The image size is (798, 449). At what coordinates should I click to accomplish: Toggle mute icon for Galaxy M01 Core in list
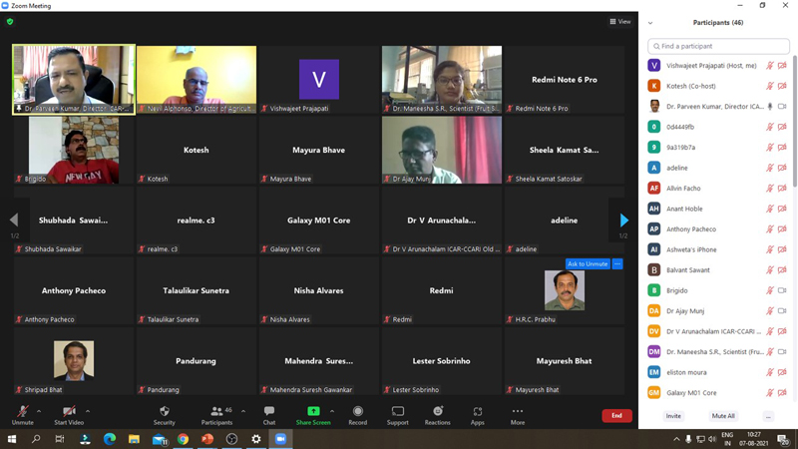pyautogui.click(x=770, y=392)
